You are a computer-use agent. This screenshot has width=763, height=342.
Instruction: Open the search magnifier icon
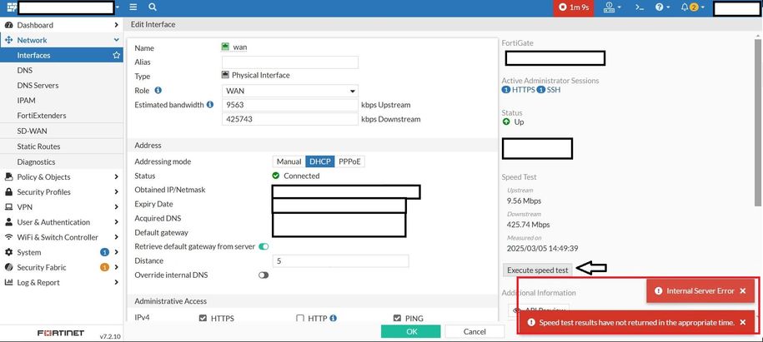[153, 7]
